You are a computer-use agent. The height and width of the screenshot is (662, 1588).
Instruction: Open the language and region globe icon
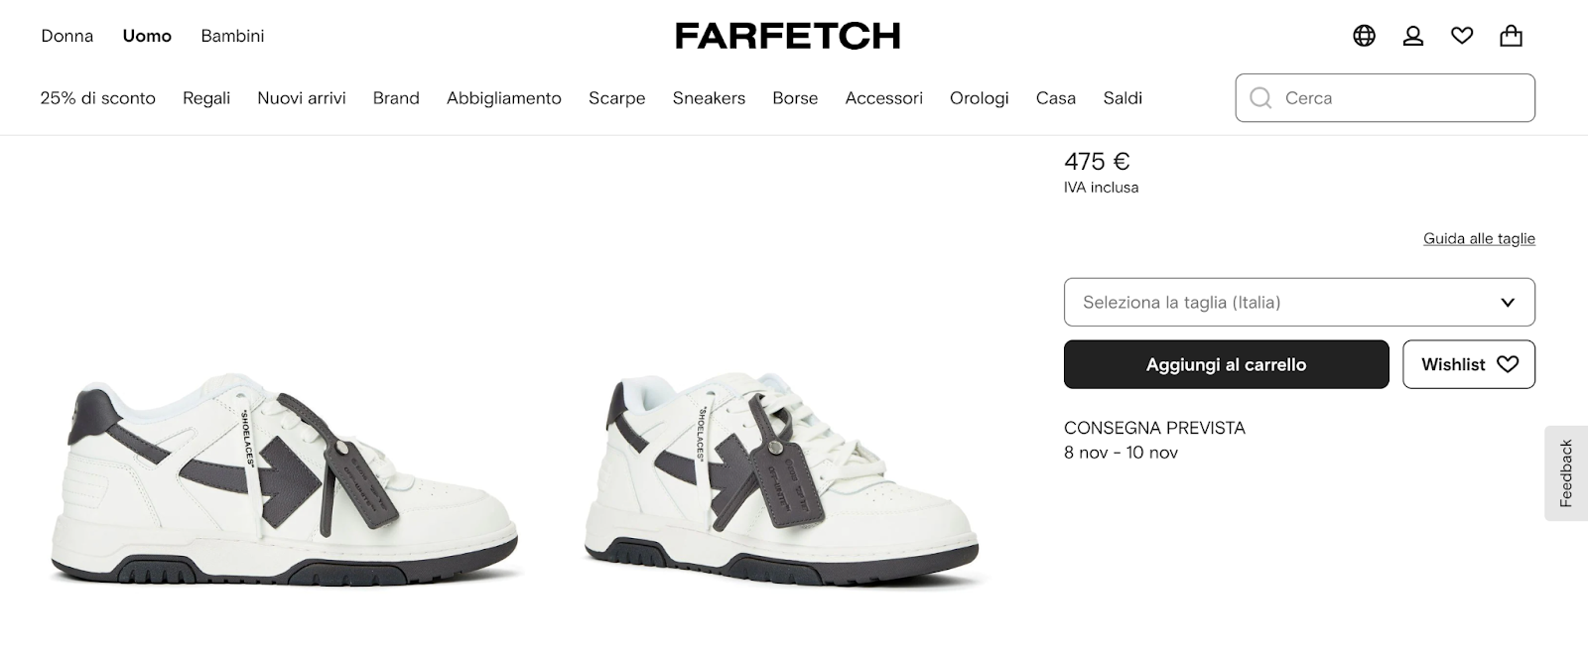point(1364,36)
